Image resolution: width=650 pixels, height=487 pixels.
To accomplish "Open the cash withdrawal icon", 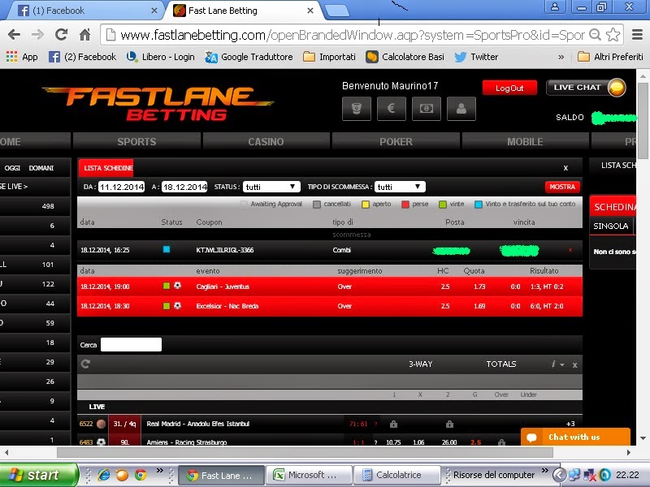I will (426, 109).
